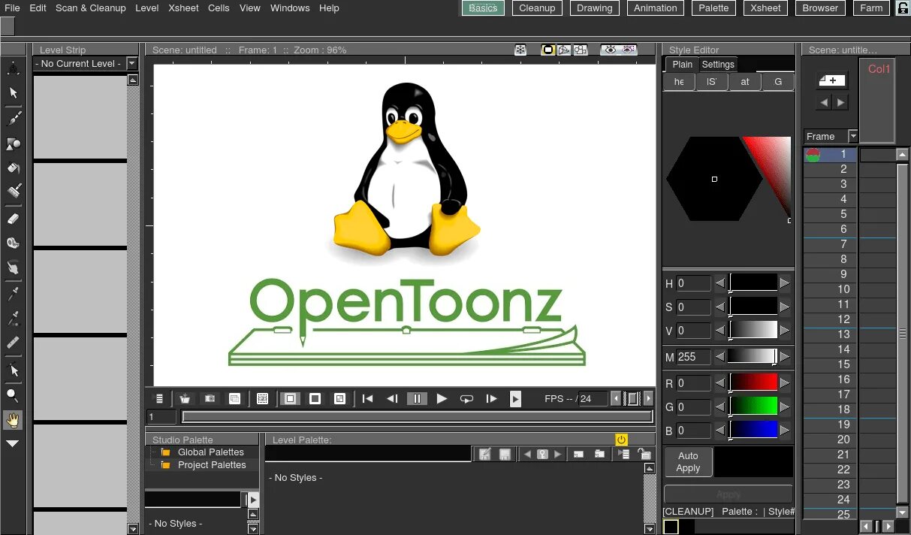The height and width of the screenshot is (535, 911).
Task: Select the Brush tool in the toolbar
Action: tap(13, 117)
